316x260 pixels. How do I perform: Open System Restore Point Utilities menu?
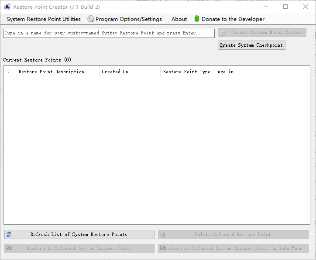point(44,19)
